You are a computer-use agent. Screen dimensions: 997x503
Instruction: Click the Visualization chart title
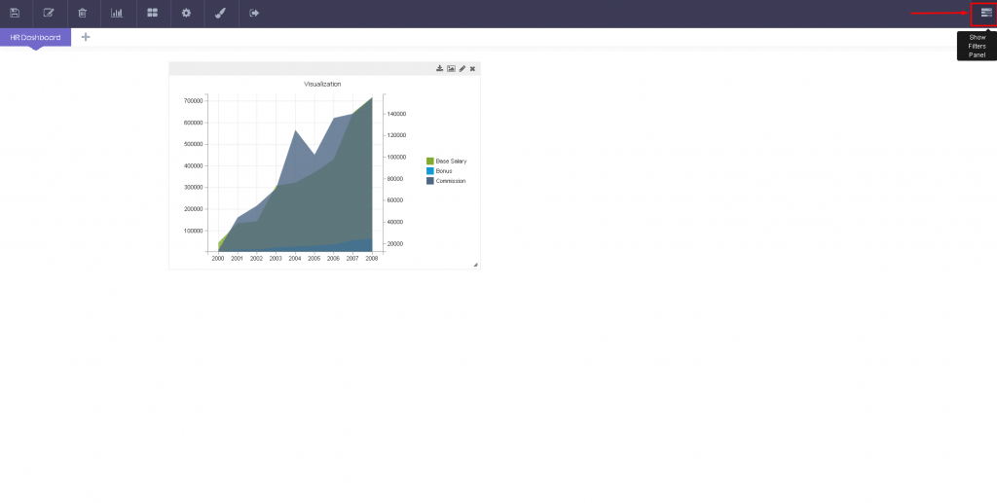pos(322,85)
